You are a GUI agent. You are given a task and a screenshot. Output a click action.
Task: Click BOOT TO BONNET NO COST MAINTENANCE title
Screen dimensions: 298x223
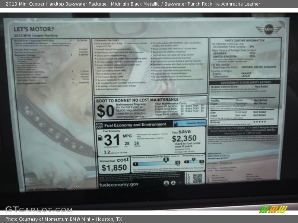click(x=137, y=100)
